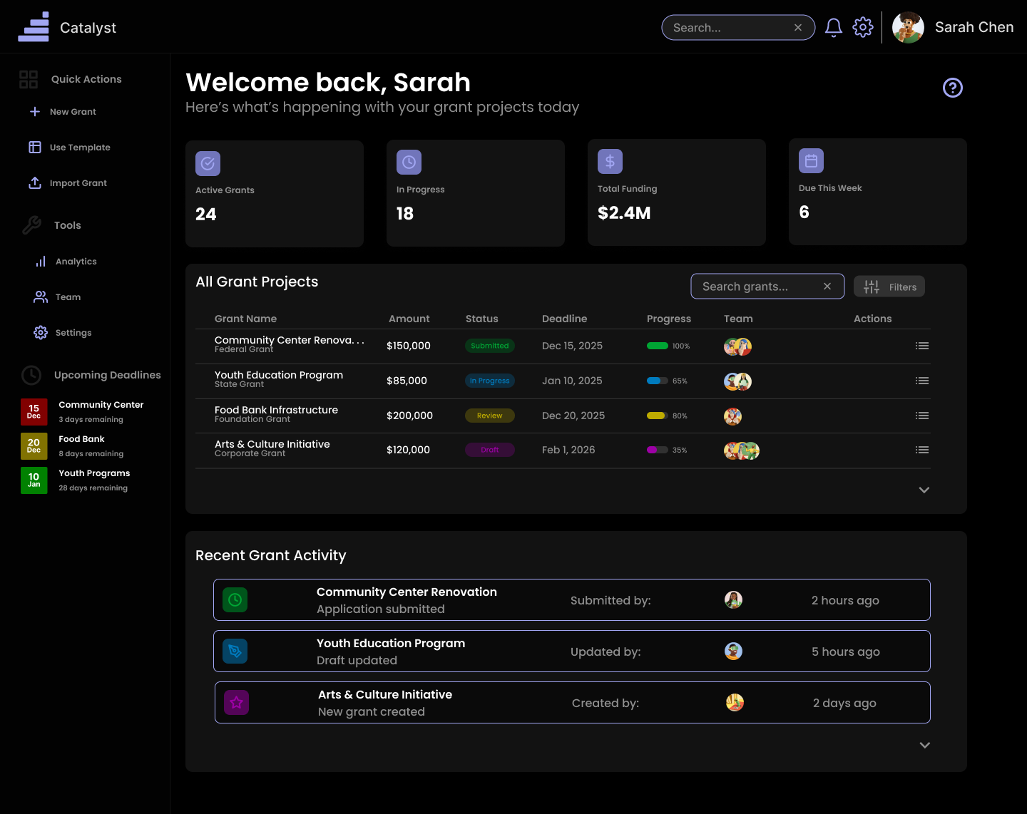Viewport: 1027px width, 814px height.
Task: Create a New Grant
Action: pyautogui.click(x=72, y=112)
